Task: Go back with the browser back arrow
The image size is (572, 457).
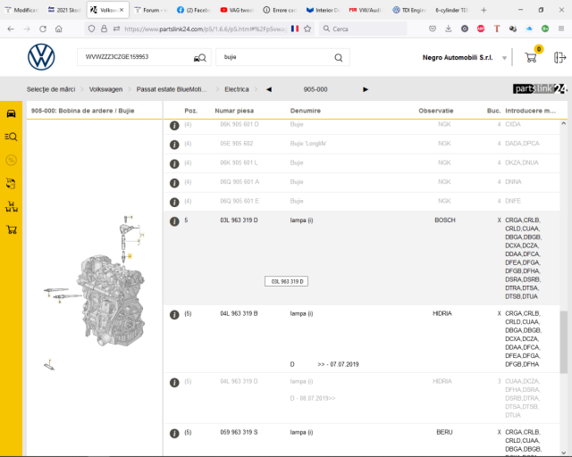Action: click(11, 29)
